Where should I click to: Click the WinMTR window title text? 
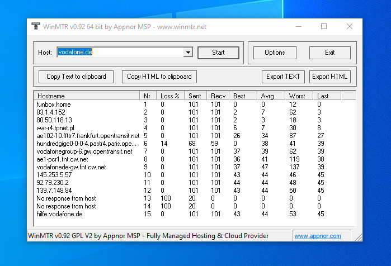point(125,27)
